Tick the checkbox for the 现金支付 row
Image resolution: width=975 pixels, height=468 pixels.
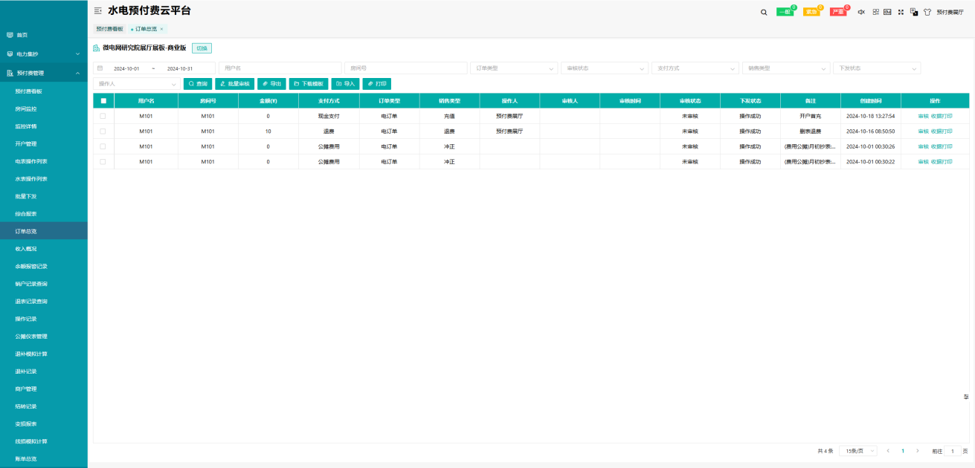pyautogui.click(x=103, y=116)
